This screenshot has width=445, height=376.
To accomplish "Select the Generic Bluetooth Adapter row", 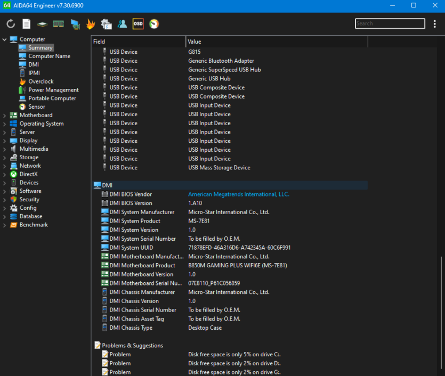I will pos(230,61).
